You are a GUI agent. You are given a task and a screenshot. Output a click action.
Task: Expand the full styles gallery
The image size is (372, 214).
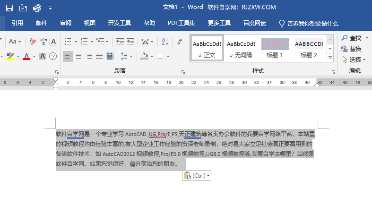330,58
